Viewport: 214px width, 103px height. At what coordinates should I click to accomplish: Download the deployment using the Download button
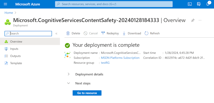[132, 33]
